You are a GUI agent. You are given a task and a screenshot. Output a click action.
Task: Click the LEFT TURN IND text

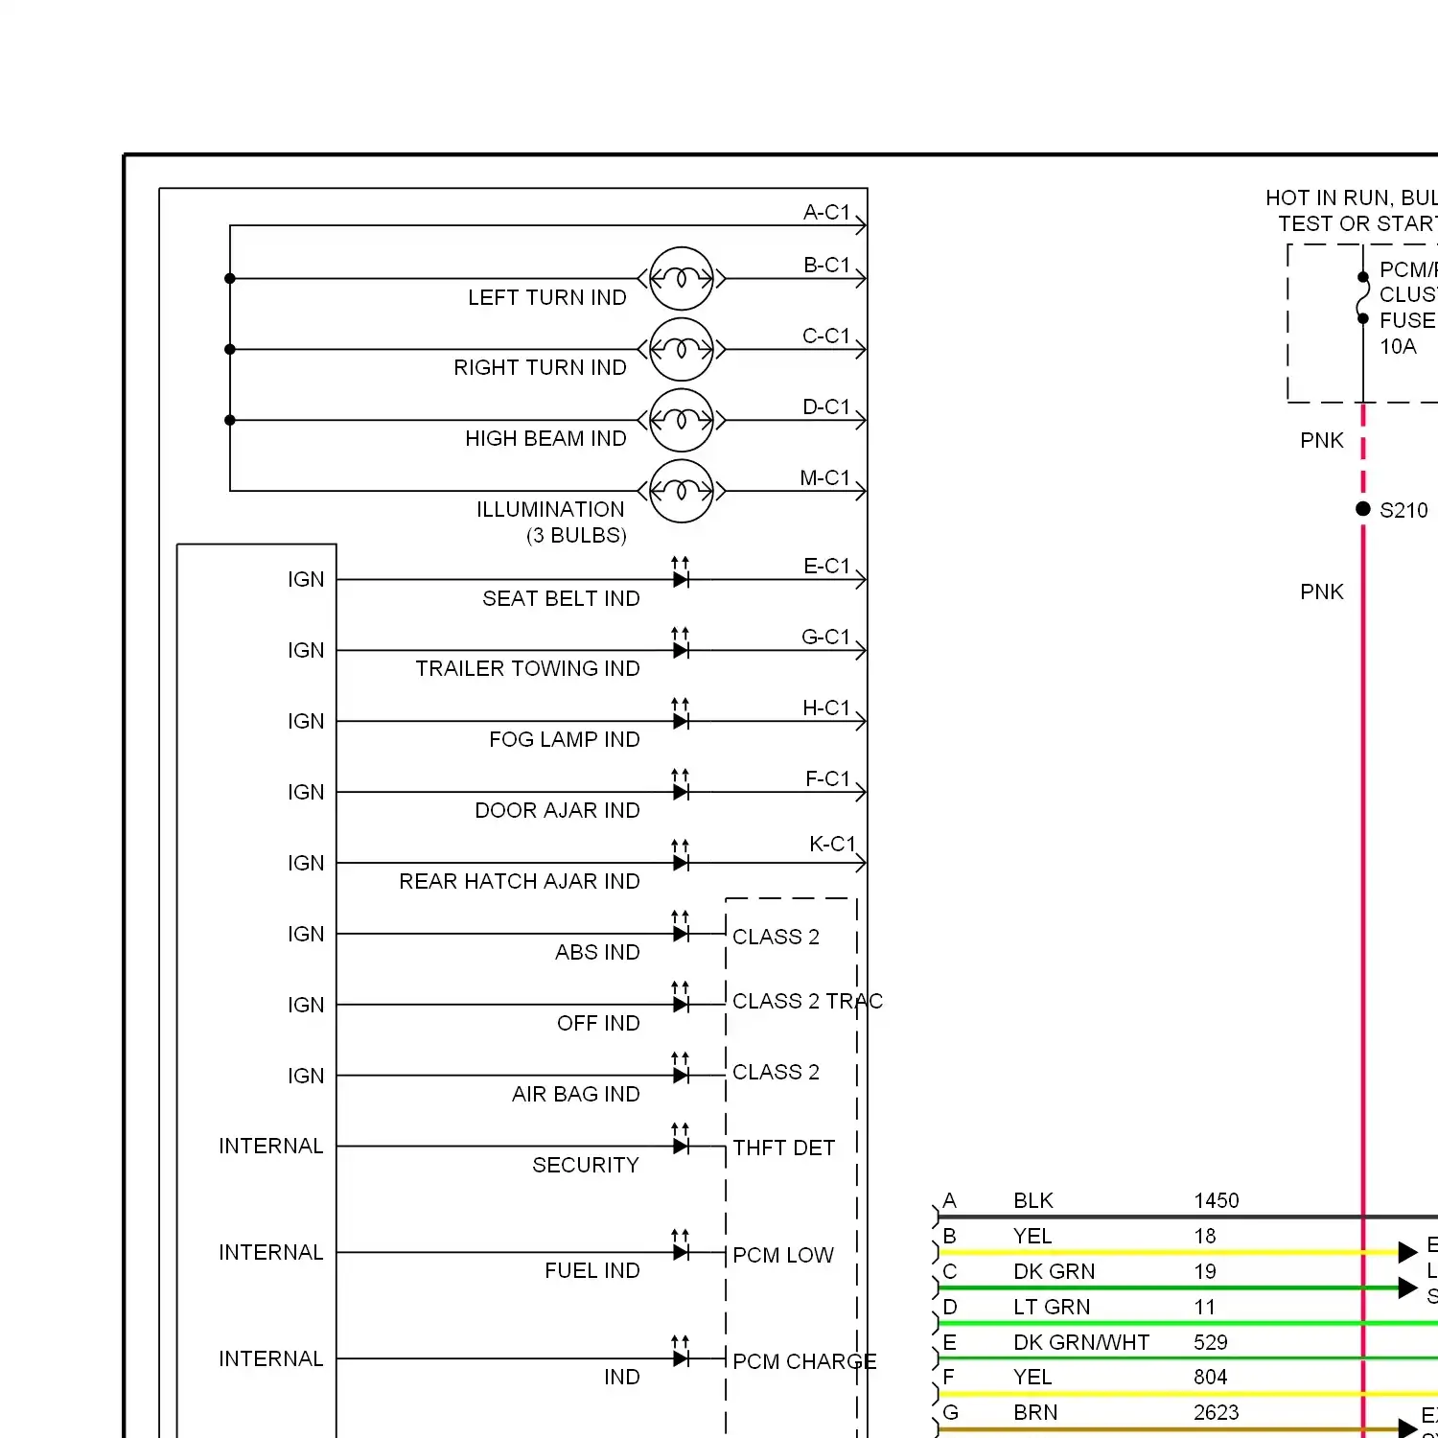(x=547, y=297)
